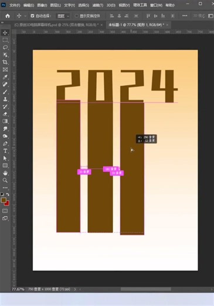Go to the Home screen
This screenshot has height=306, width=214.
tap(8, 16)
